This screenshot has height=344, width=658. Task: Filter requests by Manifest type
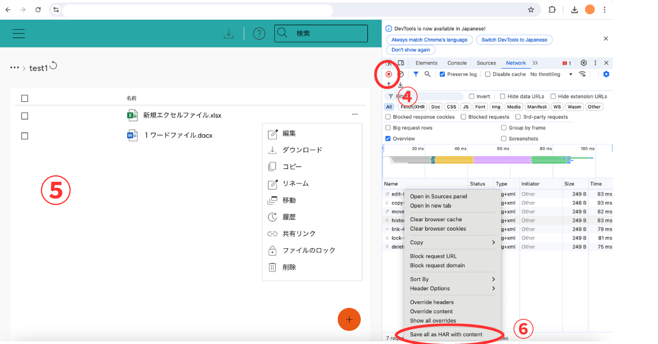(536, 107)
